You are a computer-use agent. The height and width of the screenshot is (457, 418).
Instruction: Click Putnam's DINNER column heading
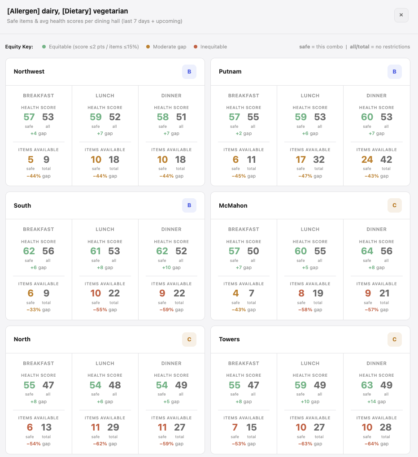pyautogui.click(x=377, y=96)
